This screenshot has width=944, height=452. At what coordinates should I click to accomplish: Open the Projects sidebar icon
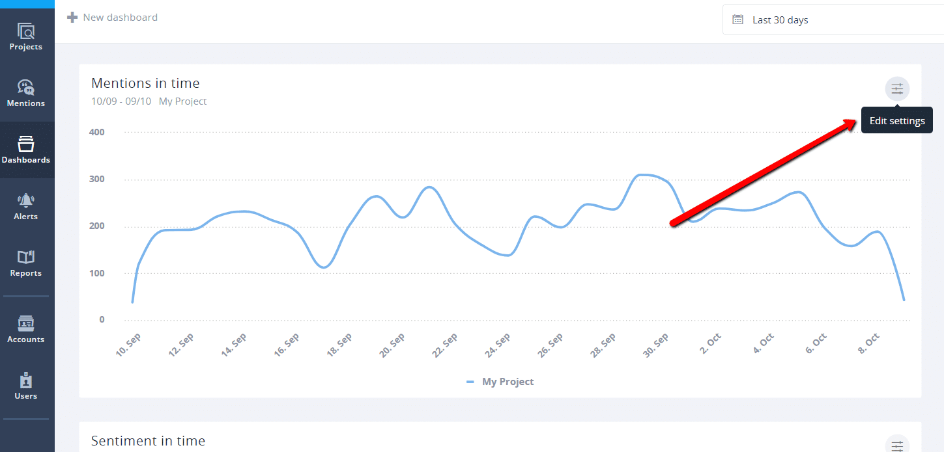[x=26, y=31]
